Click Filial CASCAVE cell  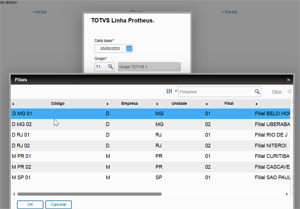coord(272,167)
